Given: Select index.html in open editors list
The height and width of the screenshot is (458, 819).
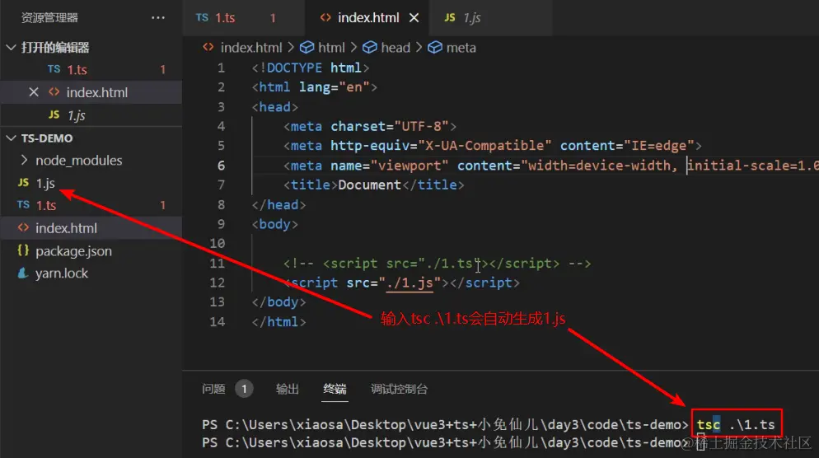Looking at the screenshot, I should tap(91, 92).
